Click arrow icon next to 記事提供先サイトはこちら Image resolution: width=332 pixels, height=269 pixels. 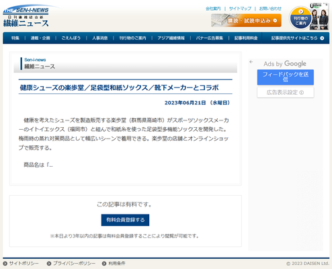pos(322,38)
